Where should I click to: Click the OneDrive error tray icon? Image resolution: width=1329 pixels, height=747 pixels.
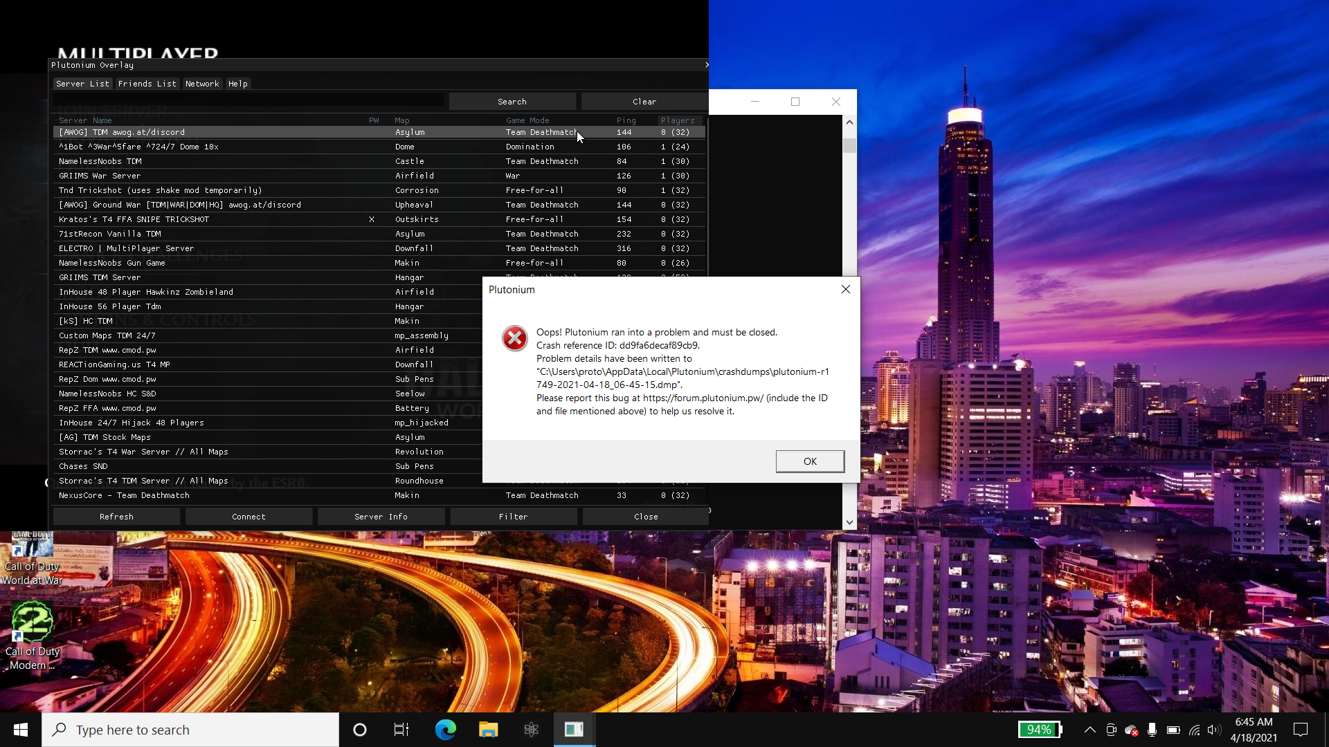[1132, 730]
